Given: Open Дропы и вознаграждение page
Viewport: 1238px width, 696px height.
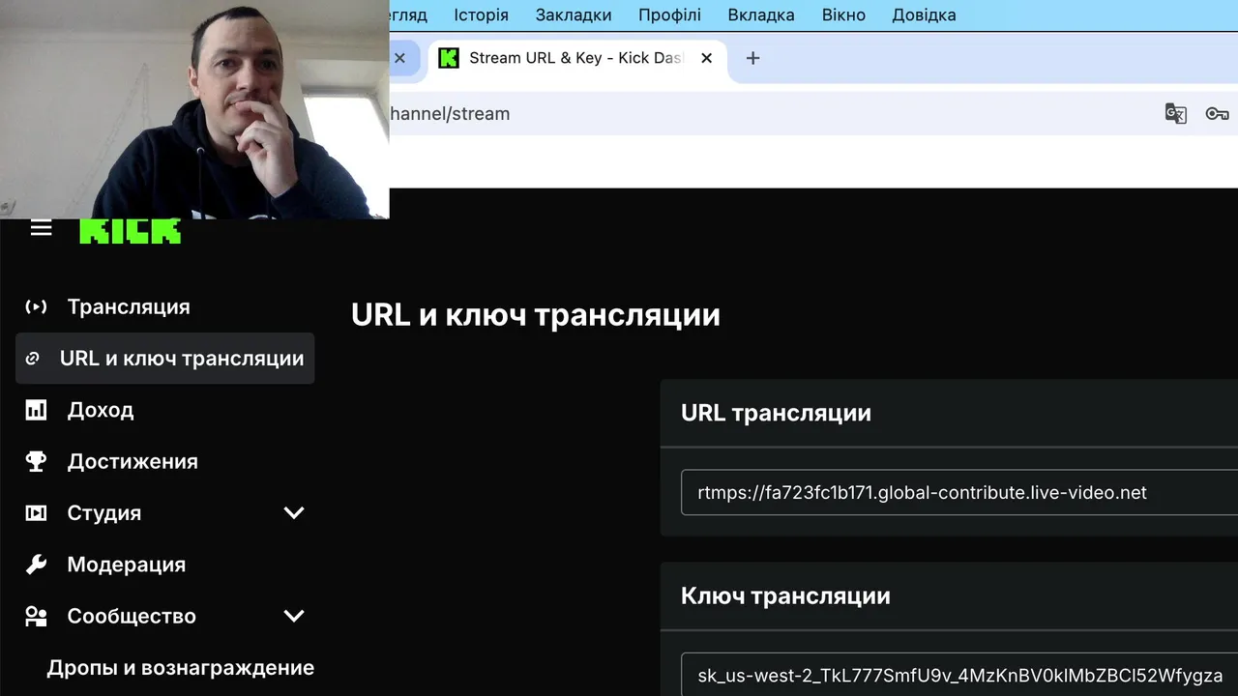Looking at the screenshot, I should tap(180, 668).
